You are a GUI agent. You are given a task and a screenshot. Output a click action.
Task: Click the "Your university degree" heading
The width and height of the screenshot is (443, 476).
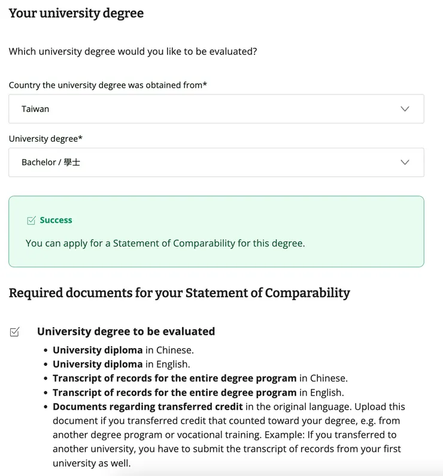coord(76,13)
